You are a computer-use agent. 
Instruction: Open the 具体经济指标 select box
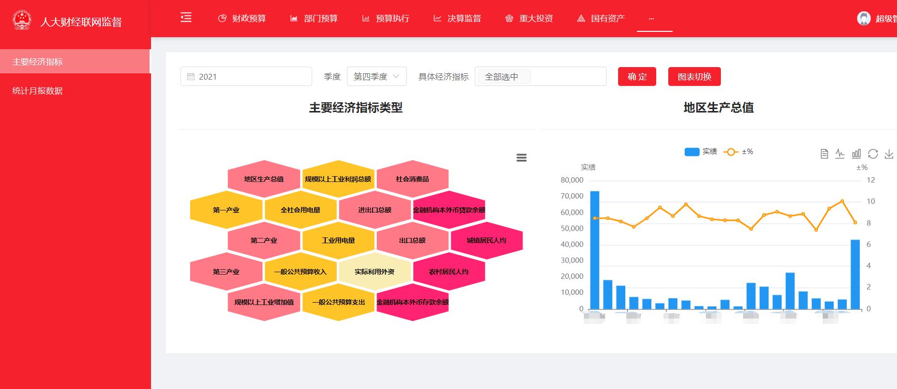(540, 76)
